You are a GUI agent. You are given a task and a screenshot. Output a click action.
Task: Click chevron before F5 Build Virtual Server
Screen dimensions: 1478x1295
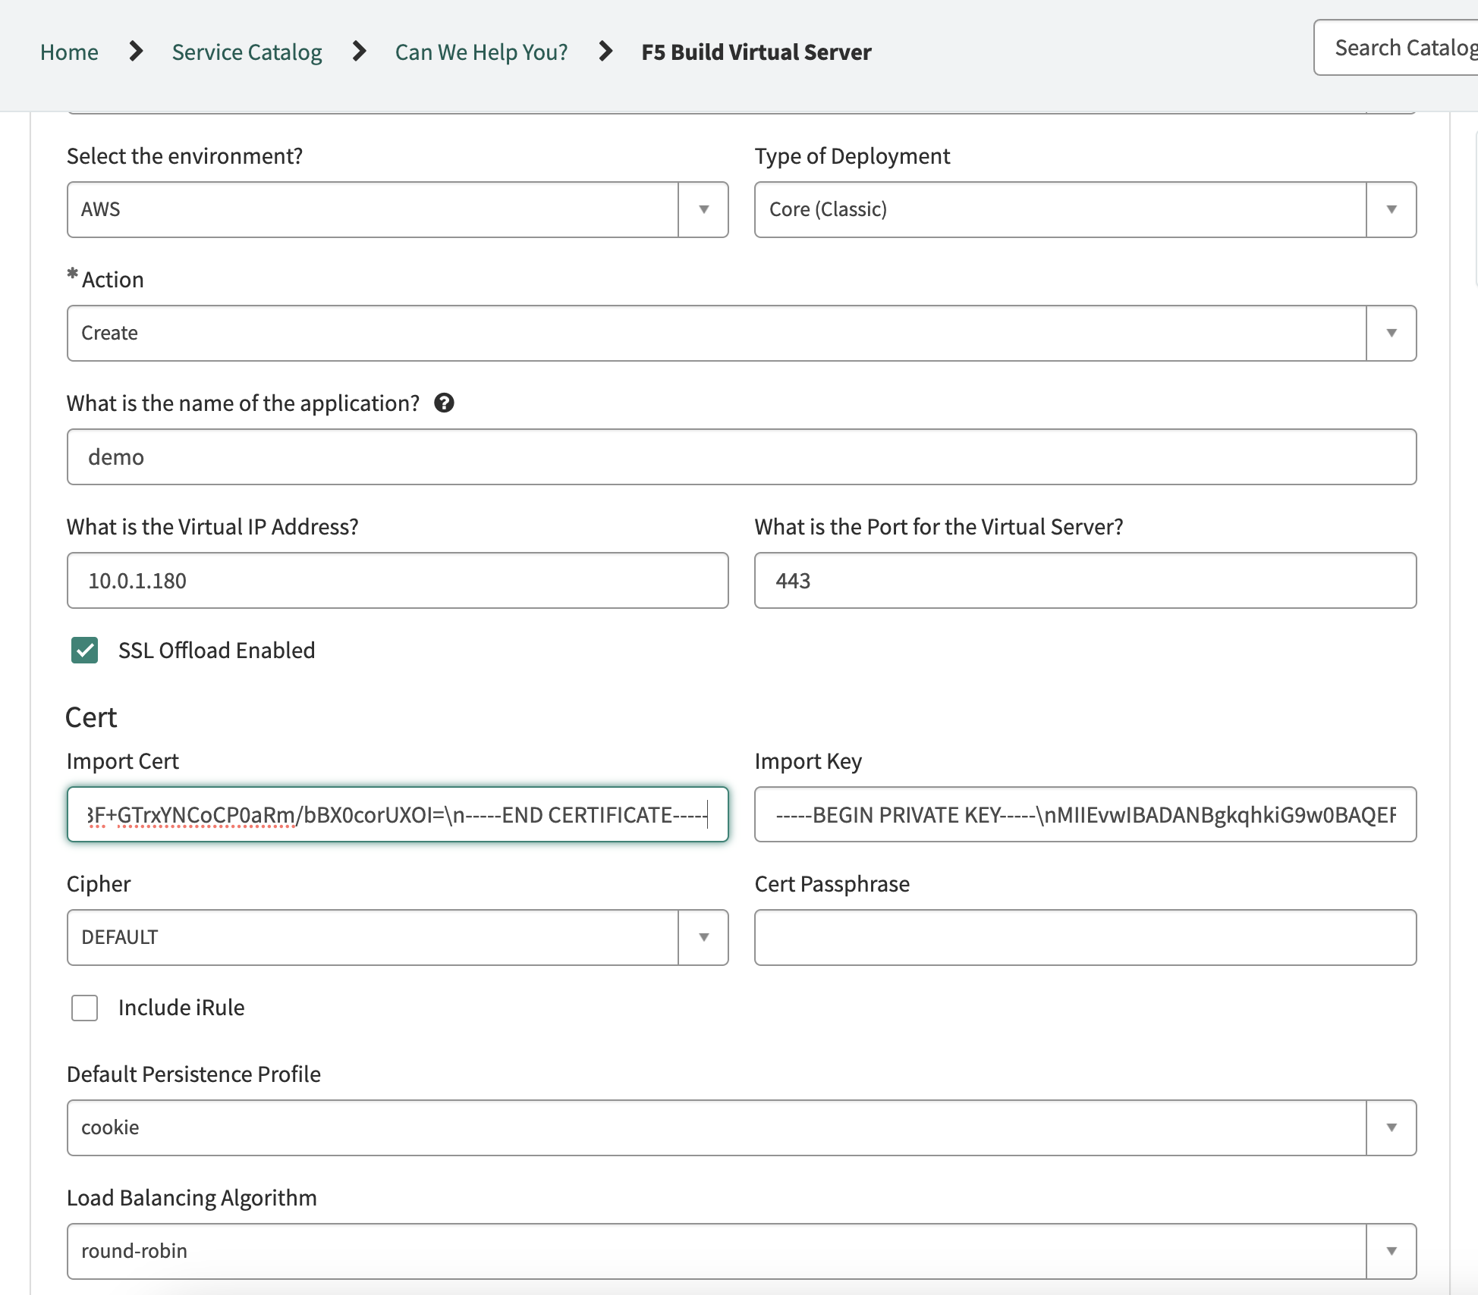tap(605, 52)
